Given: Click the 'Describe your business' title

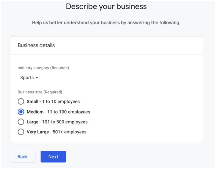Looking at the screenshot, I should pyautogui.click(x=106, y=7).
